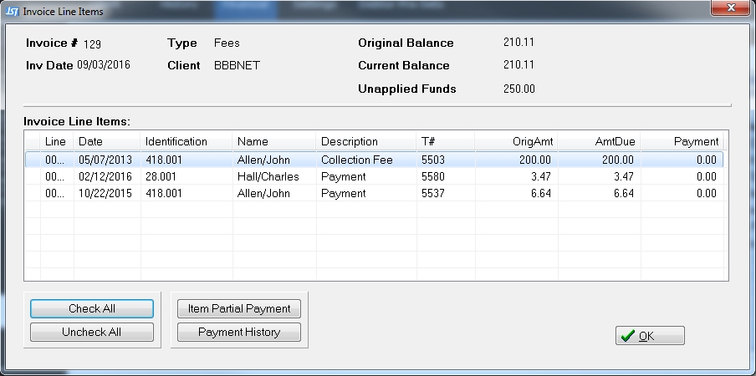Sort by T# column header
This screenshot has height=376, width=756.
click(x=445, y=141)
